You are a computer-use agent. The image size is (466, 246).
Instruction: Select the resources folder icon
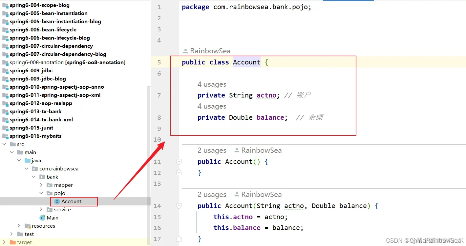pos(28,226)
